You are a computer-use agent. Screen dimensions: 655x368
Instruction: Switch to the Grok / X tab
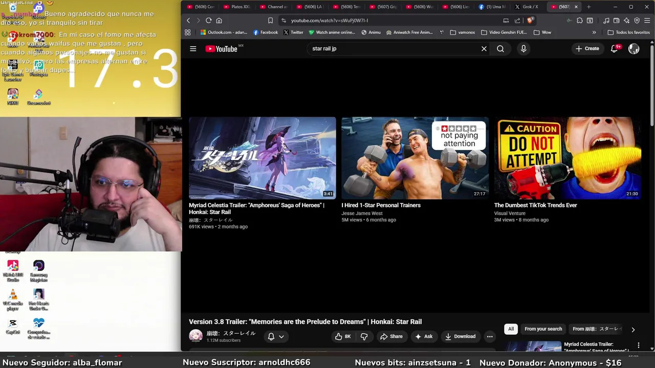click(x=527, y=7)
